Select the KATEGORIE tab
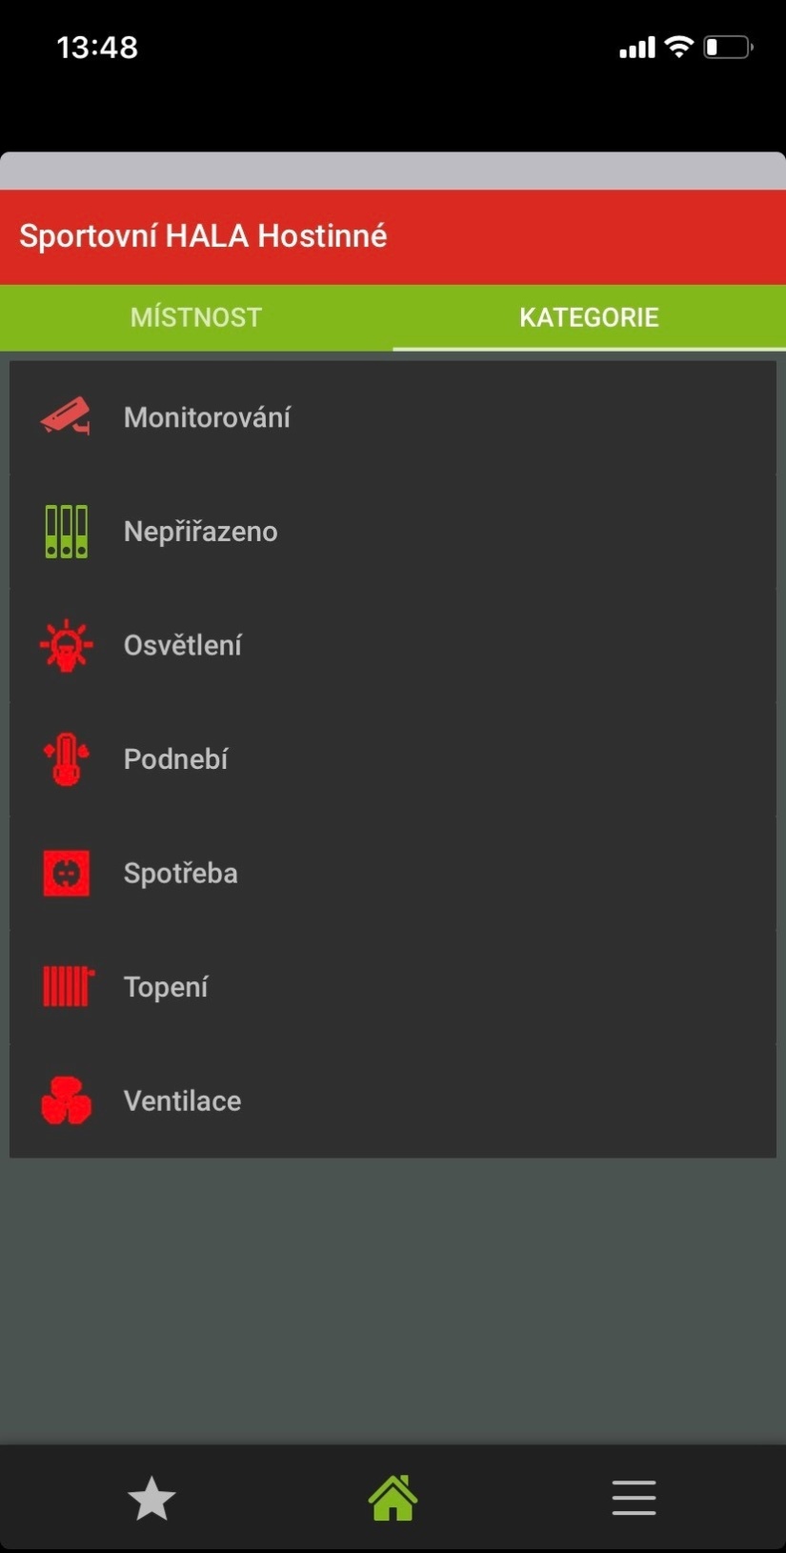786x1553 pixels. 589,317
